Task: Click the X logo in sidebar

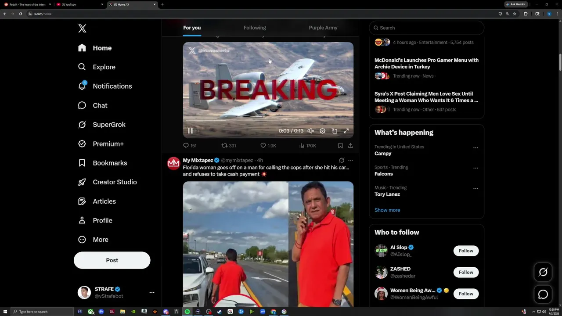Action: coord(82,29)
